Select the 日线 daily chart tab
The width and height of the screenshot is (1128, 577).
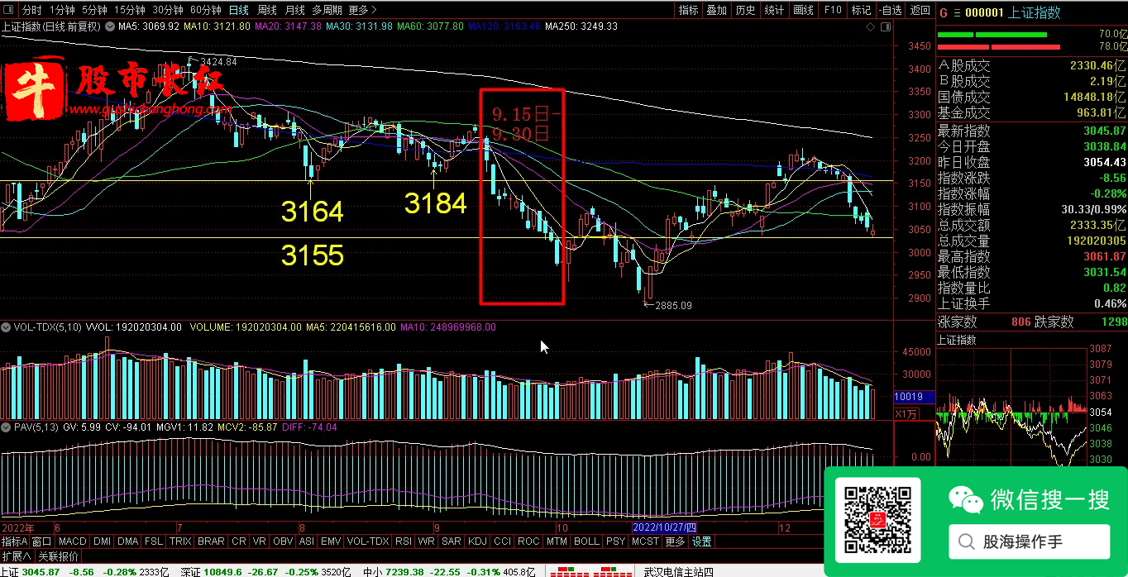[x=238, y=10]
